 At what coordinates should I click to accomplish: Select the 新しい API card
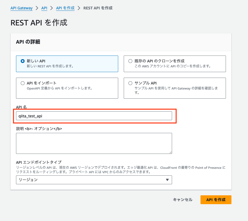67,64
